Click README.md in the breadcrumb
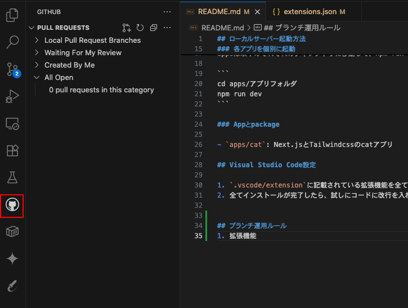 click(x=222, y=28)
